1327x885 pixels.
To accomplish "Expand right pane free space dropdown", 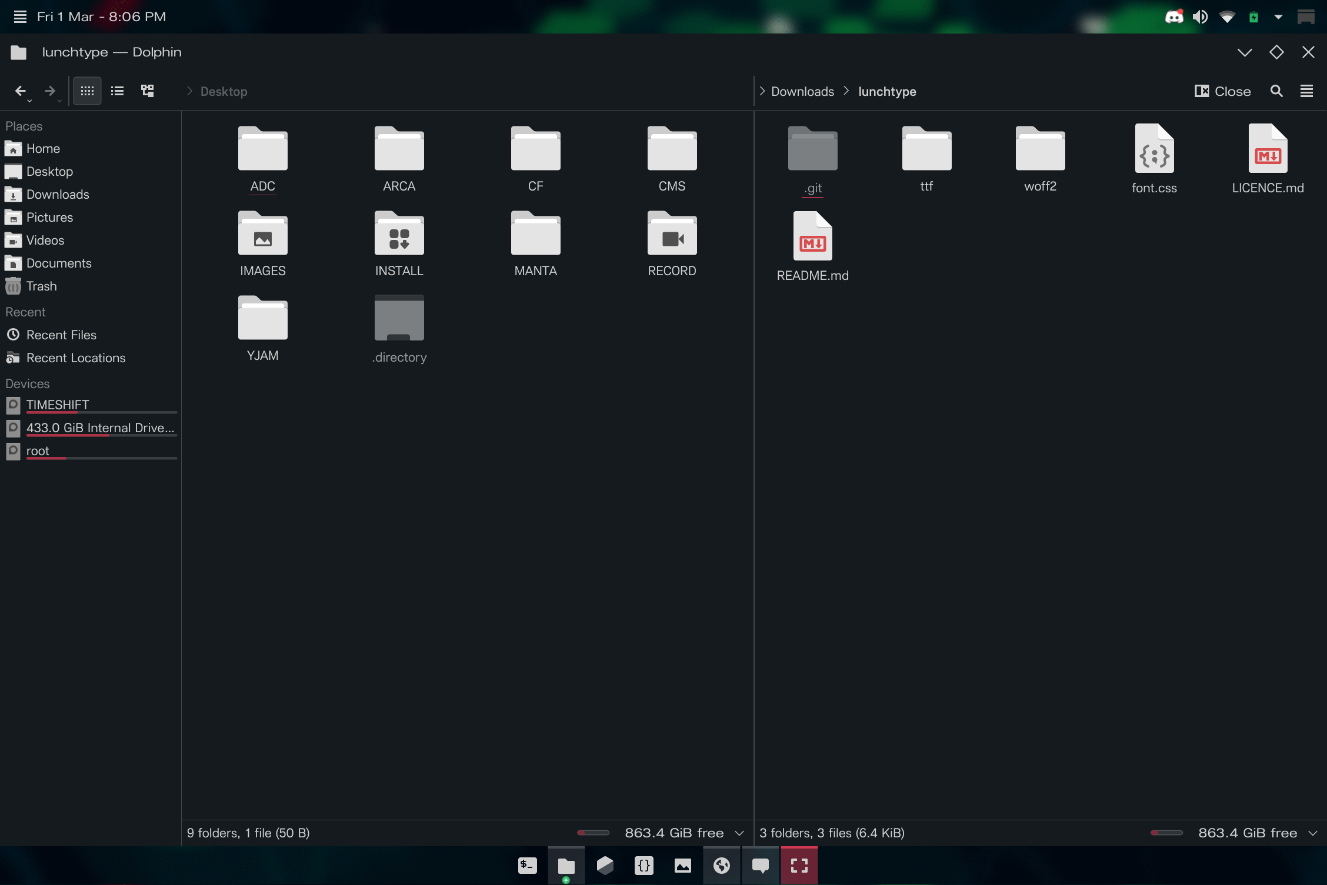I will coord(1313,833).
